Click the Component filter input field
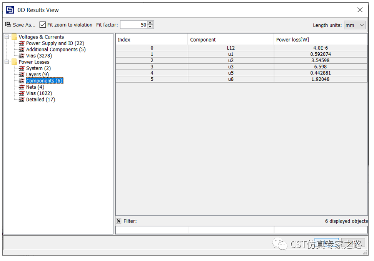 pyautogui.click(x=231, y=229)
